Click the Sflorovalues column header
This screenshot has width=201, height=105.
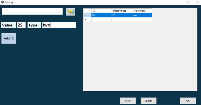(x=122, y=11)
